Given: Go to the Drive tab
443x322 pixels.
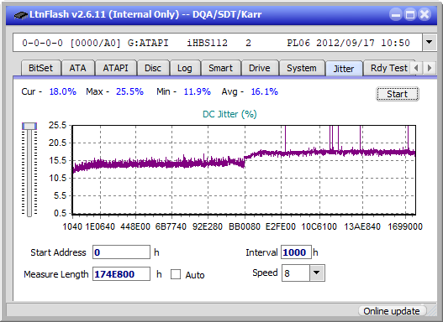Looking at the screenshot, I should click(x=260, y=68).
